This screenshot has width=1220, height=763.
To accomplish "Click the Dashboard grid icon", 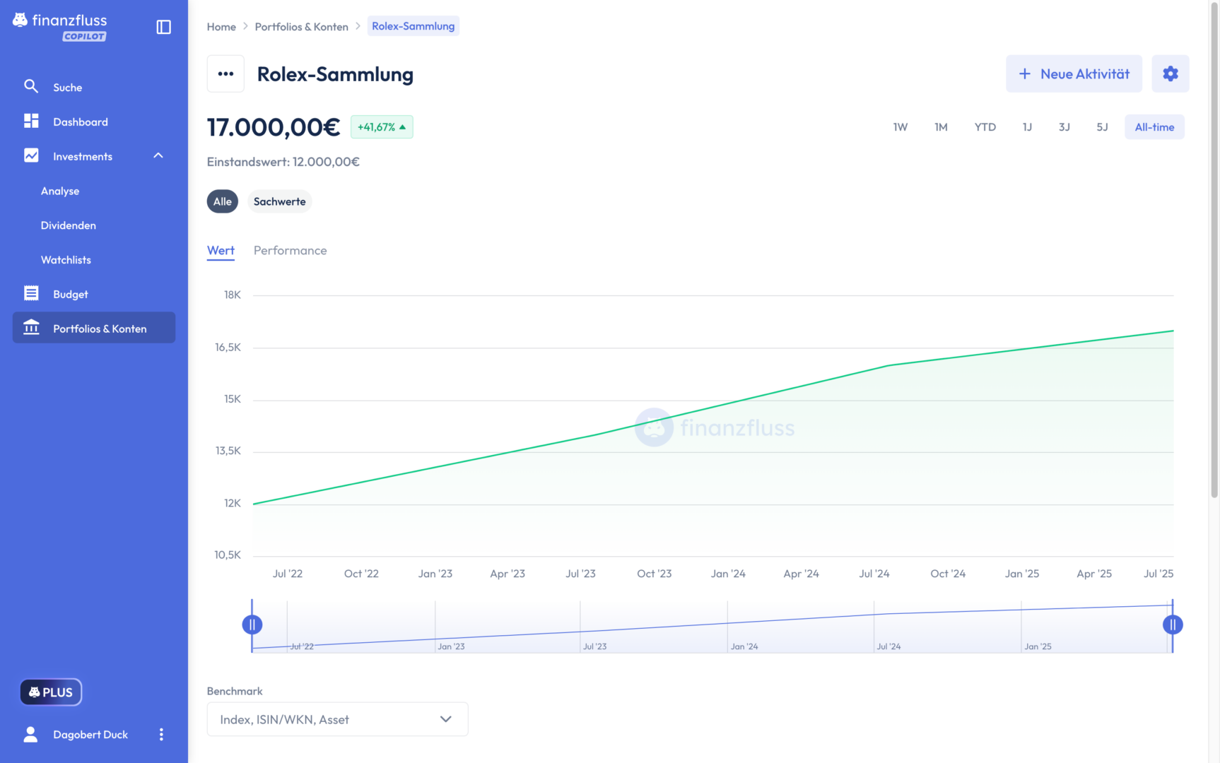I will (x=31, y=121).
